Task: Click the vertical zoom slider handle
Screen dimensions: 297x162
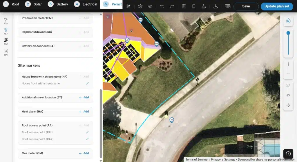Action: click(x=288, y=33)
